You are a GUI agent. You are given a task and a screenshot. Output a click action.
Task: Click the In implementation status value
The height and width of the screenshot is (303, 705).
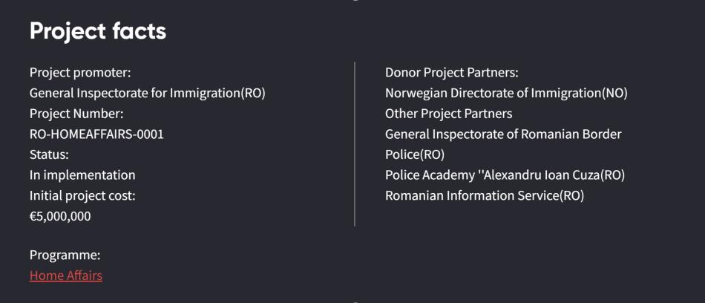82,175
